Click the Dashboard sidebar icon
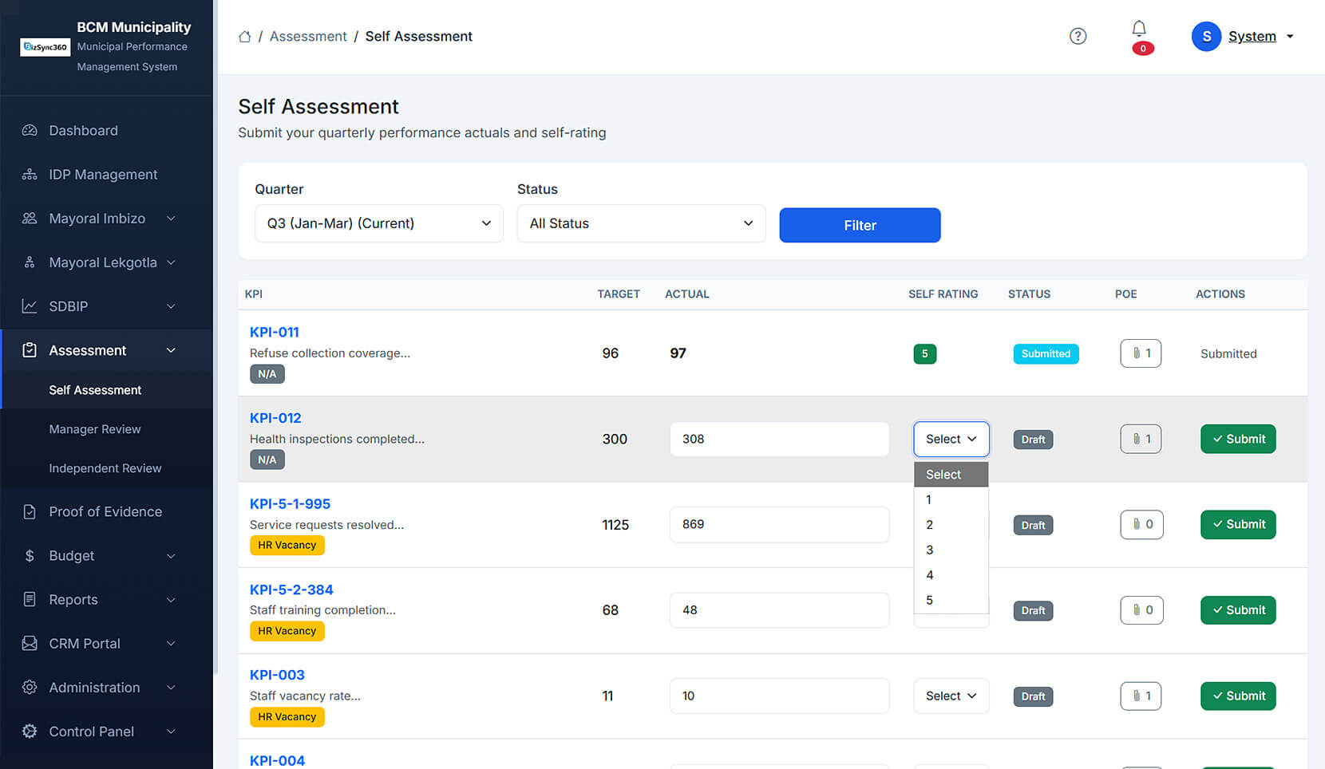 click(x=30, y=131)
